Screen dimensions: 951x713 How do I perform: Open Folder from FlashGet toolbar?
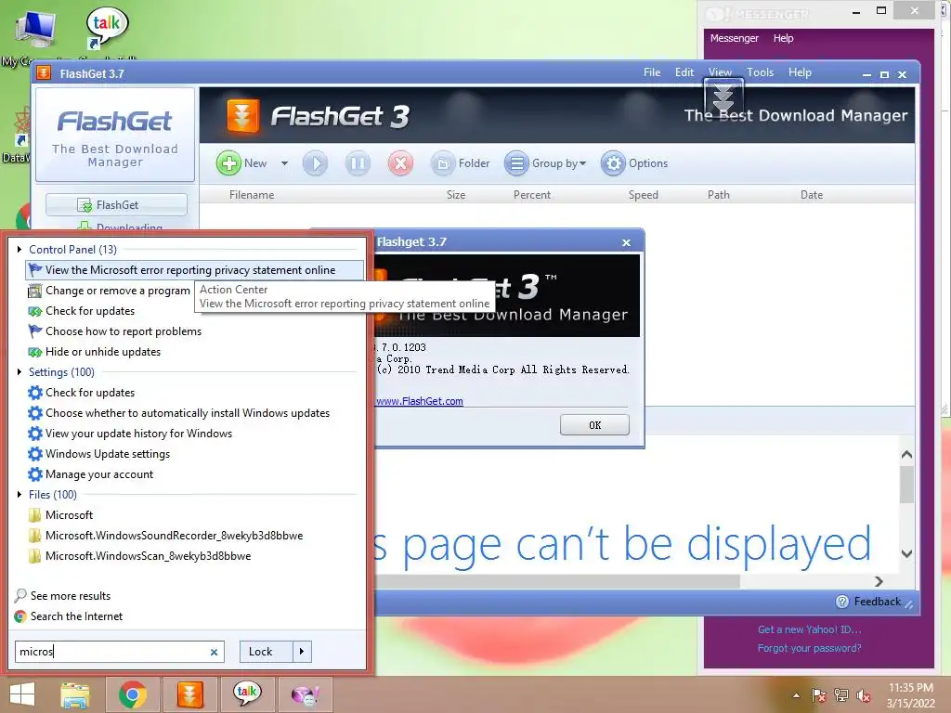461,163
